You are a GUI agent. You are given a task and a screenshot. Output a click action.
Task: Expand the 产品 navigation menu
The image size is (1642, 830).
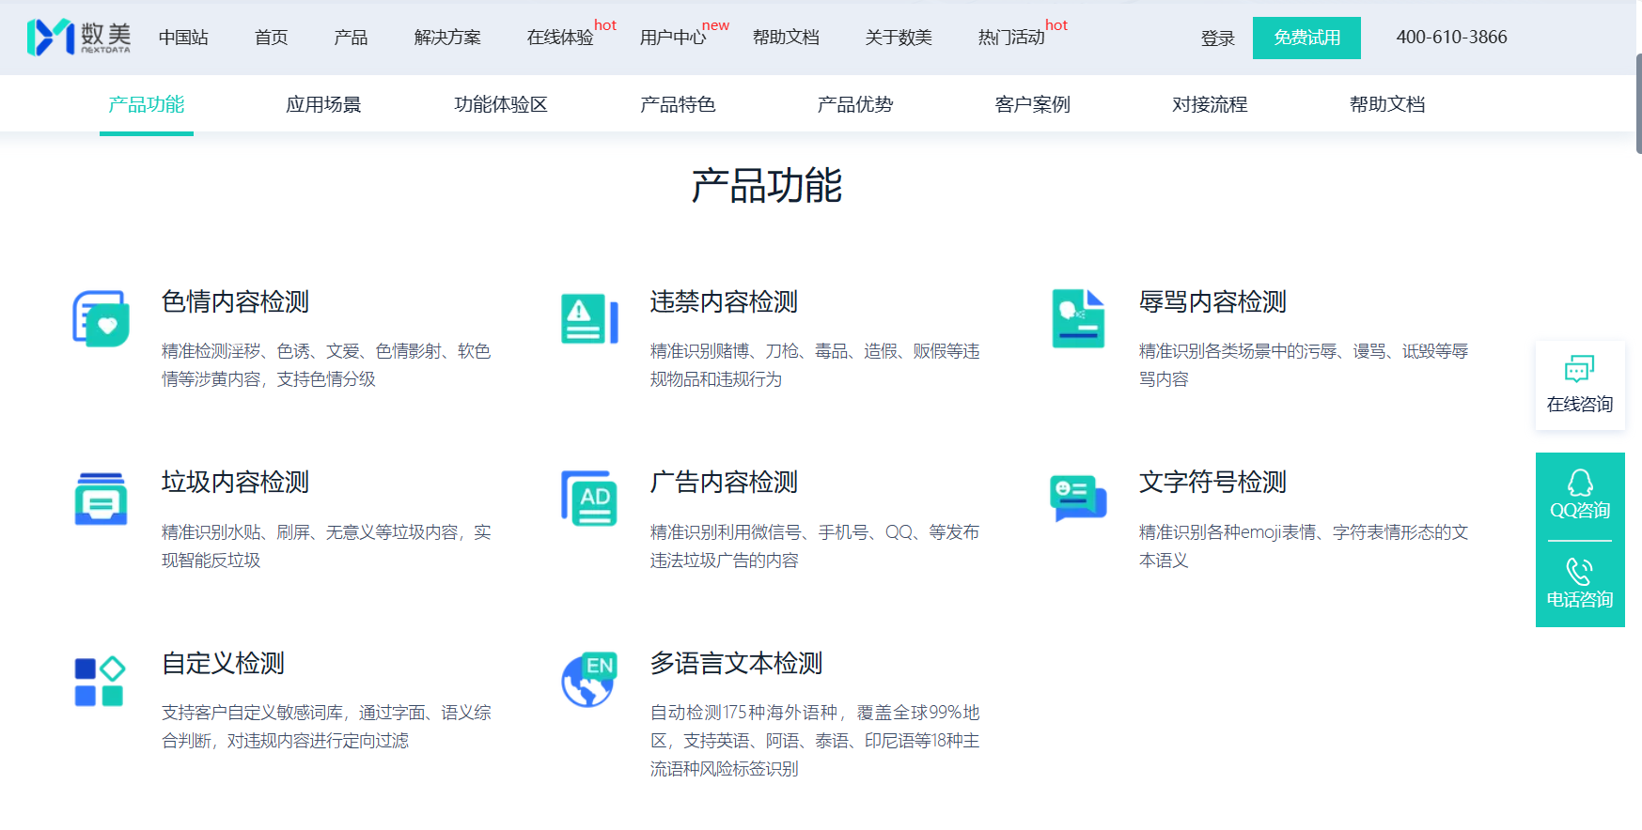pyautogui.click(x=351, y=38)
